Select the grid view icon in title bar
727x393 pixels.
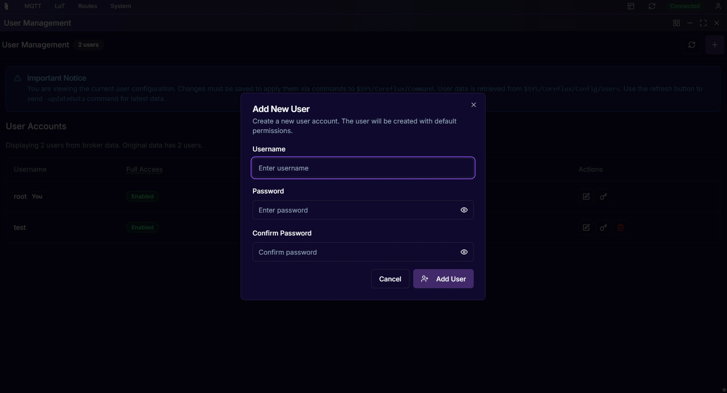[x=676, y=23]
